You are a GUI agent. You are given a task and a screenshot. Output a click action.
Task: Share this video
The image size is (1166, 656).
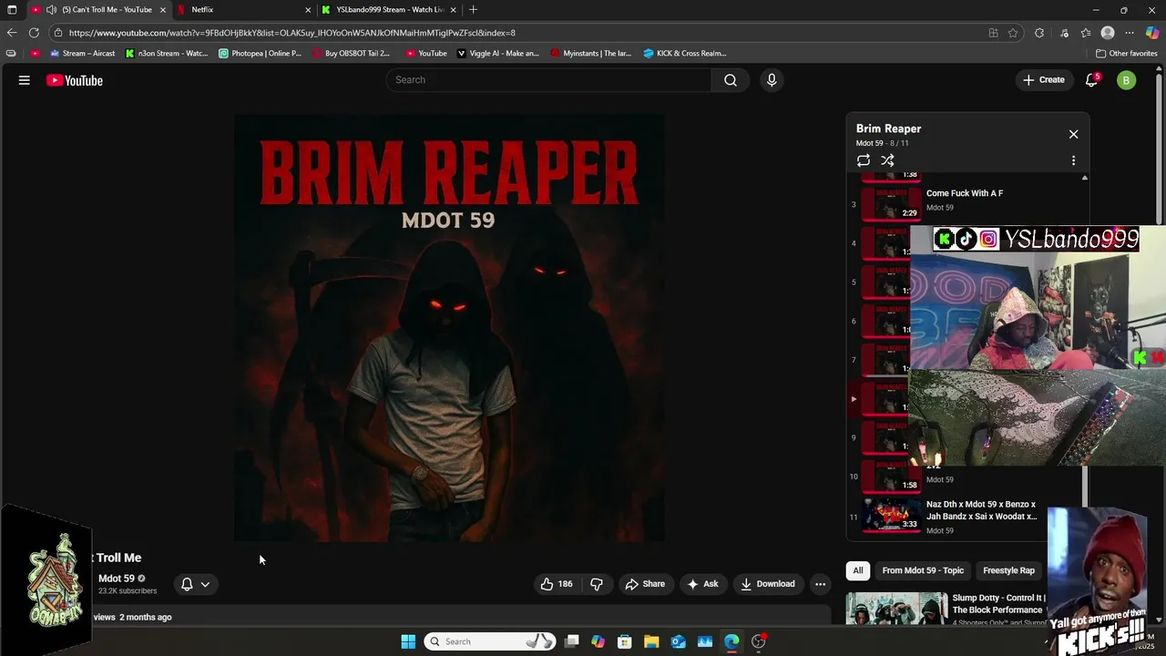click(644, 584)
